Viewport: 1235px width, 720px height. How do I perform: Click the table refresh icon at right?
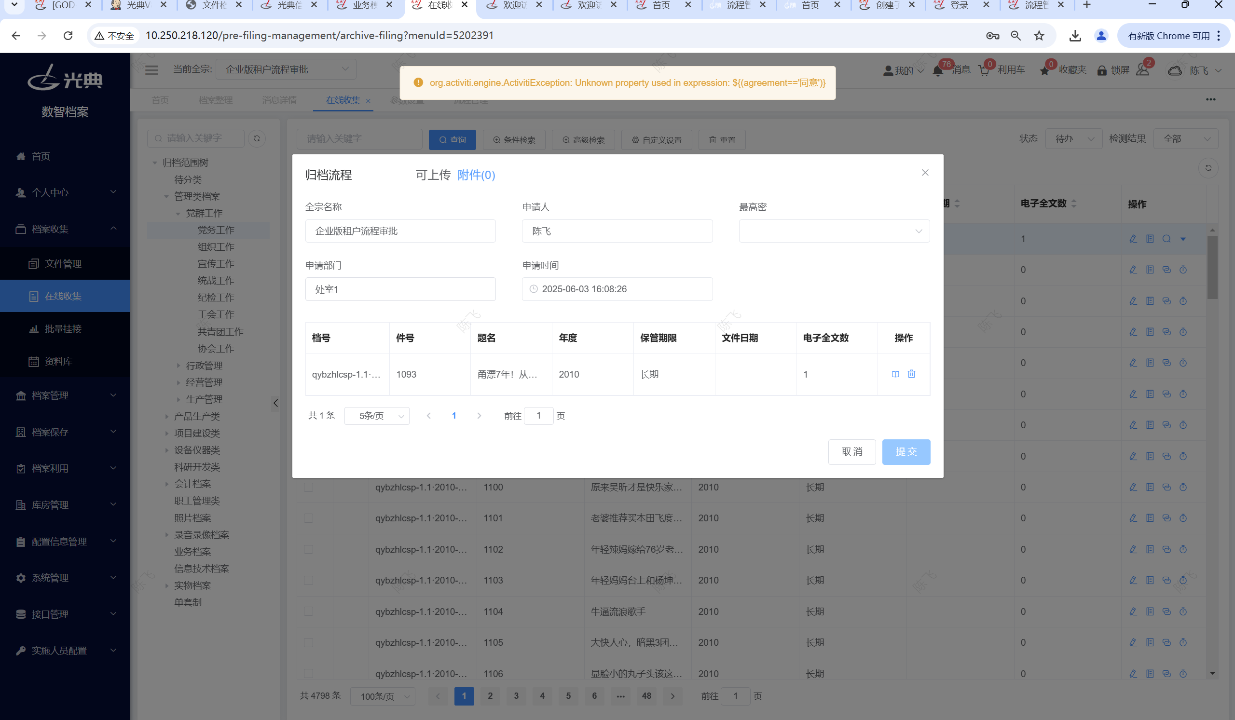[x=1208, y=168]
